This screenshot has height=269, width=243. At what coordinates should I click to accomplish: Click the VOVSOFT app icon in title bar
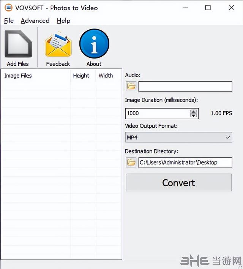(x=9, y=8)
